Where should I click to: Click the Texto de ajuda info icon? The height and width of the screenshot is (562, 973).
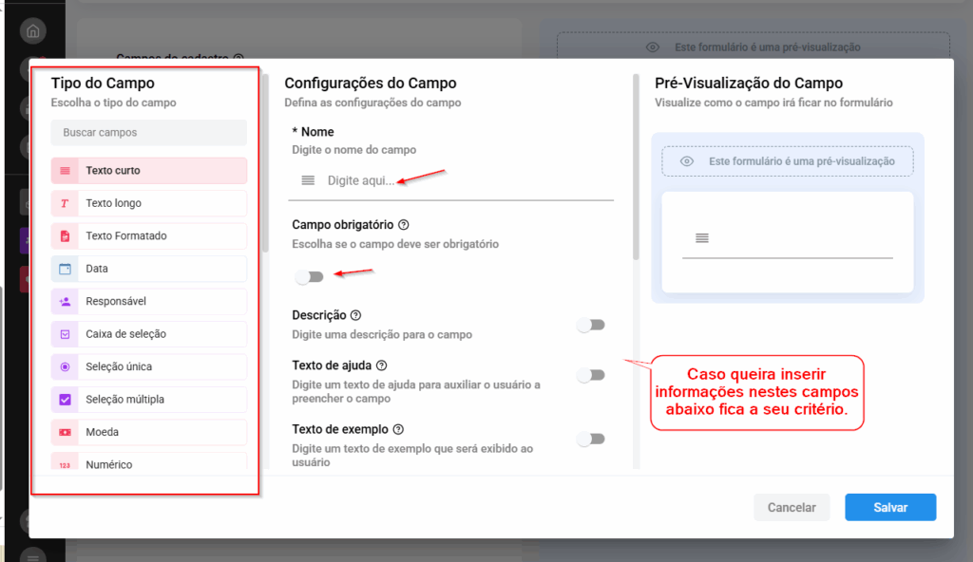[381, 365]
